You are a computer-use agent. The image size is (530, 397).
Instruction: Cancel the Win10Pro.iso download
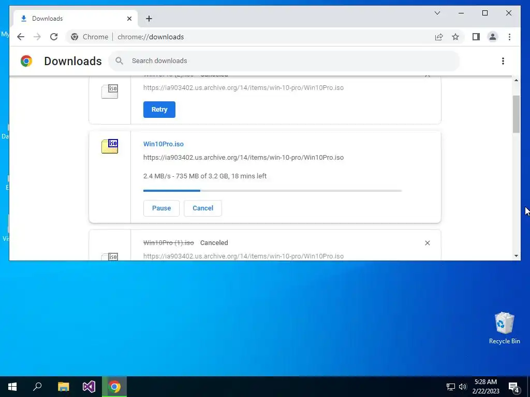coord(203,208)
